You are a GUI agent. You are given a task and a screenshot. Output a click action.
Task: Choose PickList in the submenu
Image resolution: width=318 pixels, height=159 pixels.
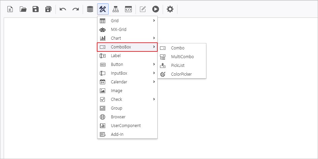[177, 66]
